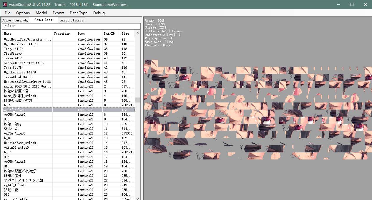372x200 pixels.
Task: Open the Export menu
Action: click(x=58, y=13)
